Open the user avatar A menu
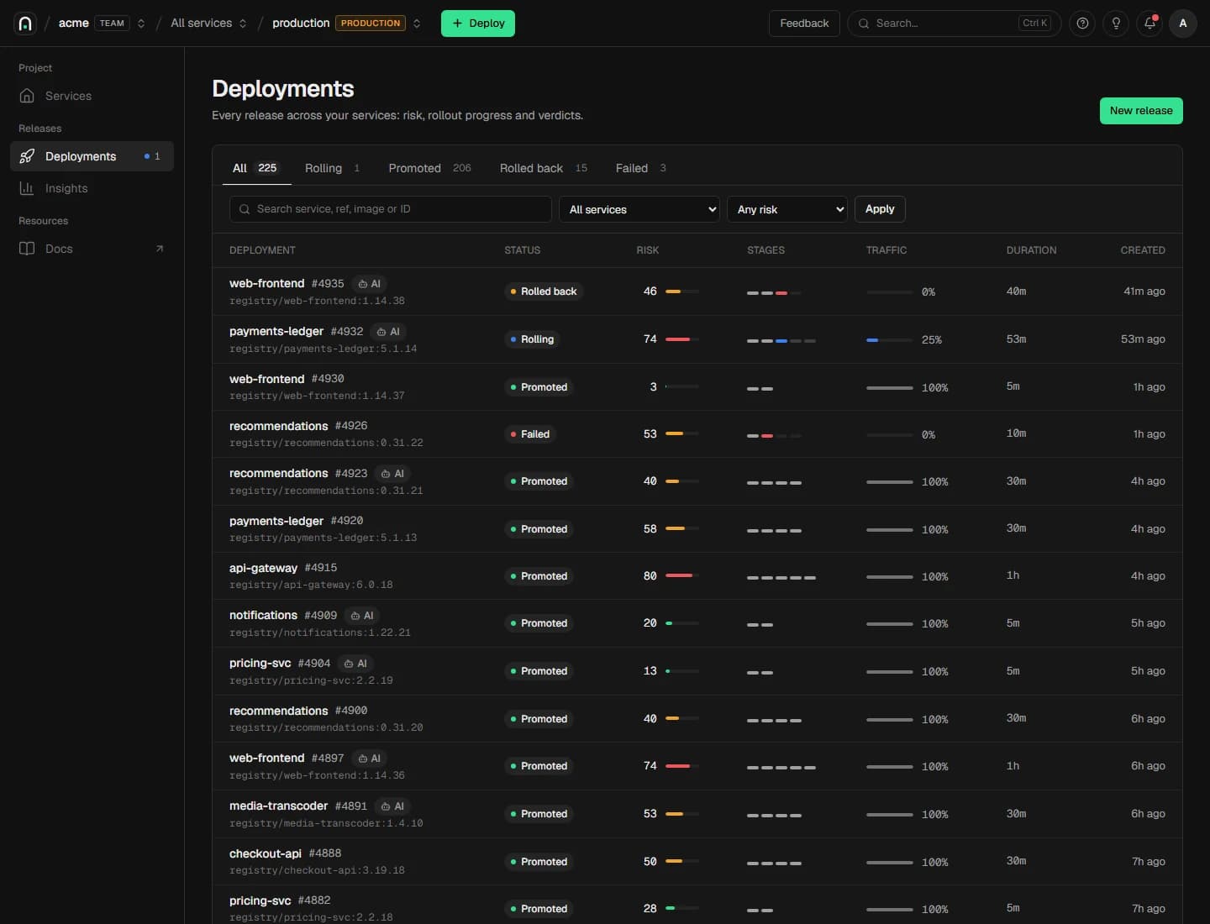This screenshot has width=1210, height=924. tap(1183, 24)
